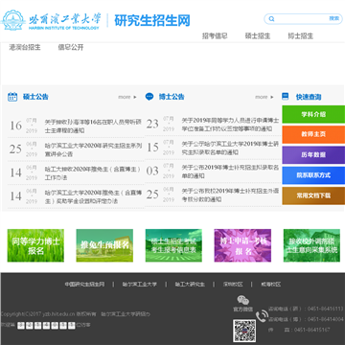Open the 2020年推免生奖助学金设置 notice

pyautogui.click(x=93, y=197)
